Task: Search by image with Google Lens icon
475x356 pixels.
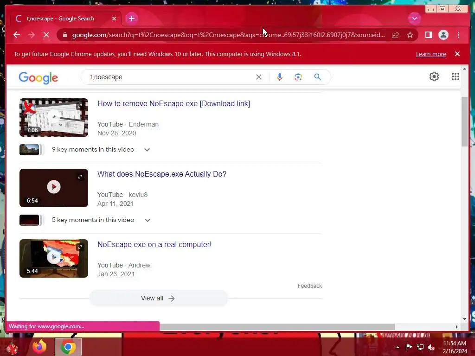Action: [298, 77]
